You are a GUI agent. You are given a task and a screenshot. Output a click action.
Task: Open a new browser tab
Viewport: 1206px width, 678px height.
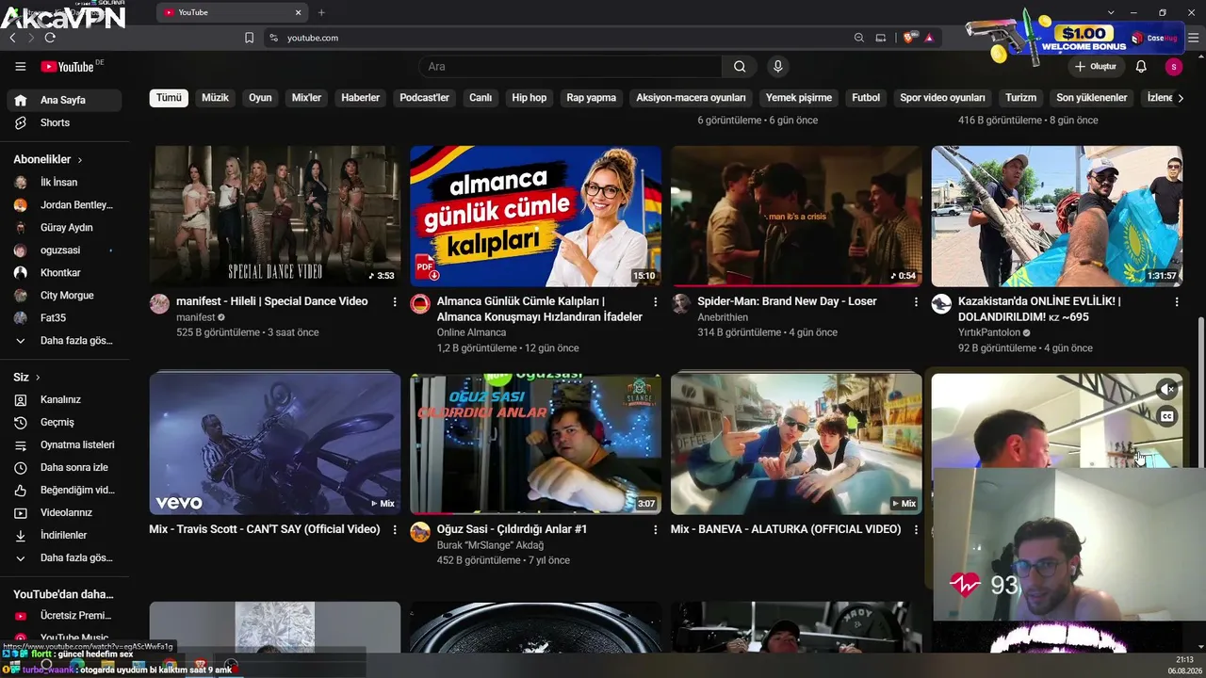(x=321, y=12)
